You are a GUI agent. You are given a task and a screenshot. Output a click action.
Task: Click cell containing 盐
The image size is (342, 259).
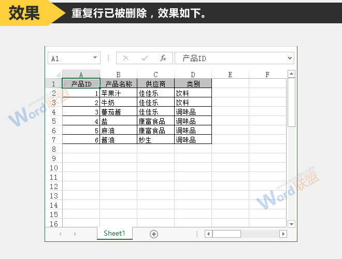pos(119,121)
